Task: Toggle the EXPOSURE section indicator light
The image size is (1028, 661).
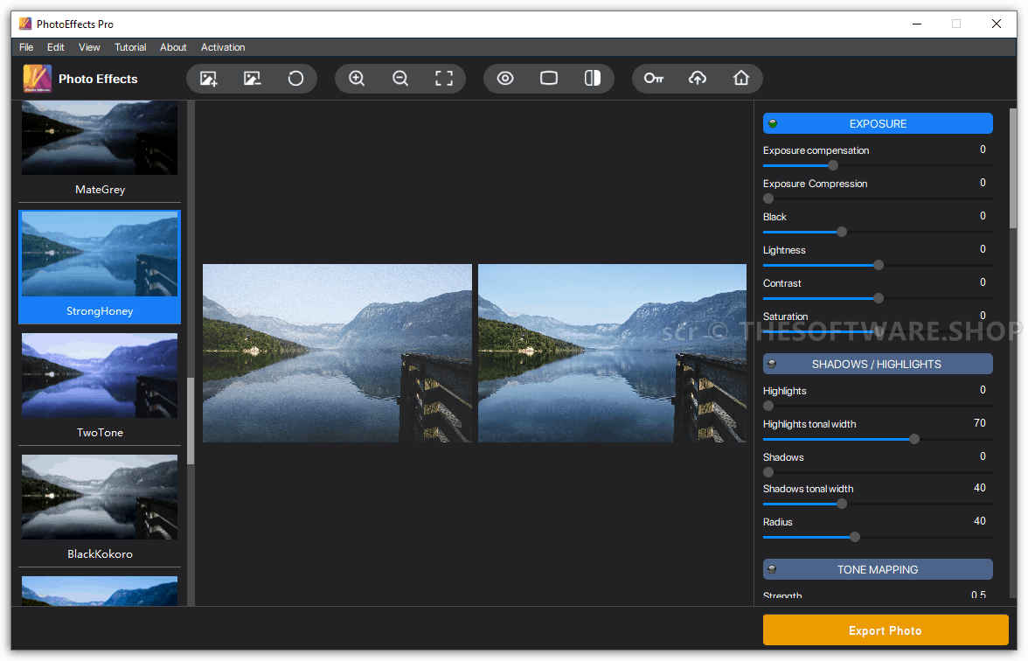Action: point(773,123)
